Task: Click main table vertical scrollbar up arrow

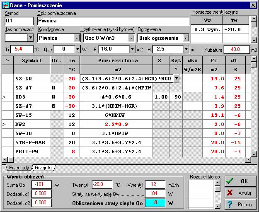Action: point(254,58)
